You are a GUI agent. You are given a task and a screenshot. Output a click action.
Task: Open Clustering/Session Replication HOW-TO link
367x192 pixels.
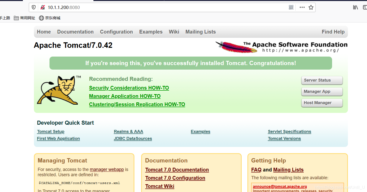click(137, 104)
